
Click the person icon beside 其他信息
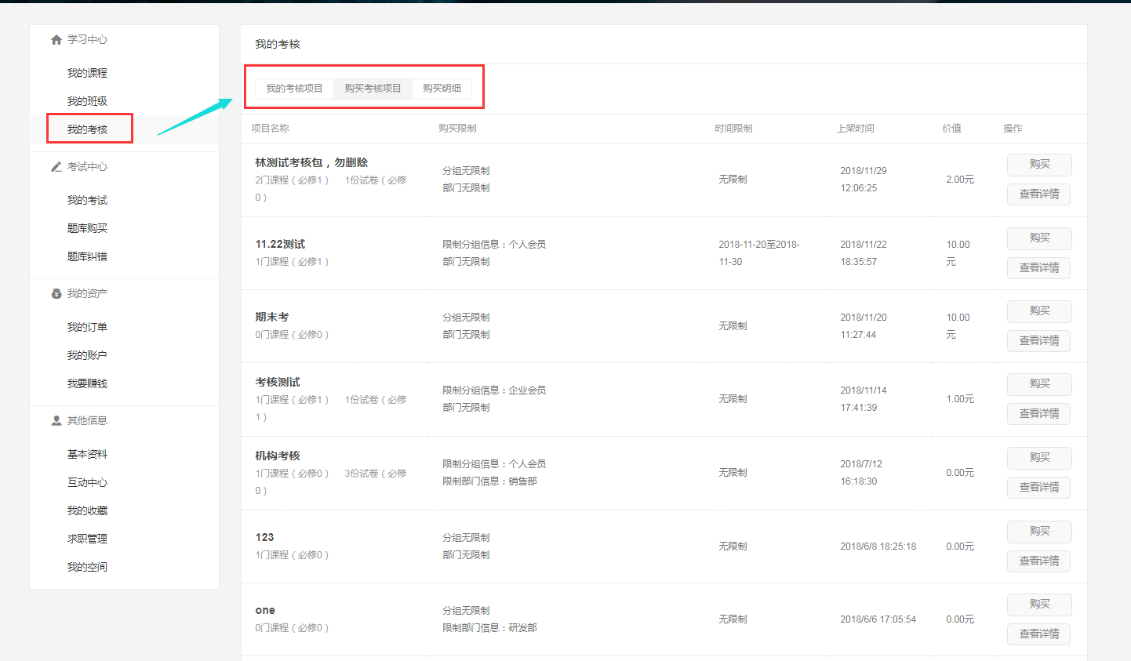pyautogui.click(x=56, y=421)
